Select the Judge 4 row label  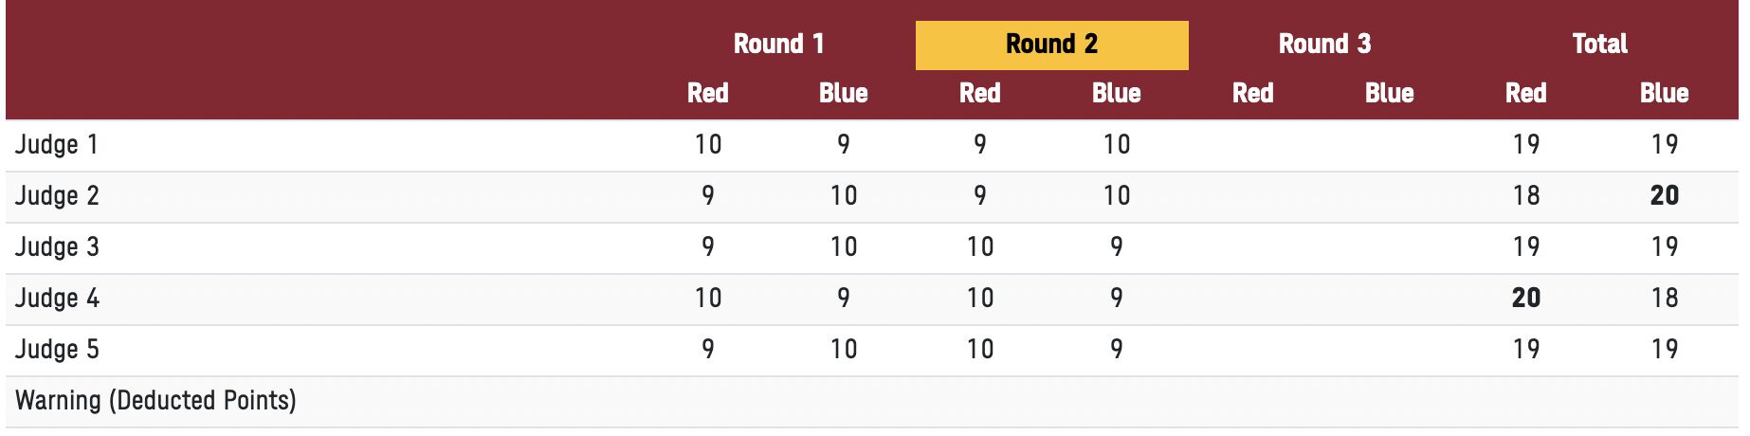point(57,299)
